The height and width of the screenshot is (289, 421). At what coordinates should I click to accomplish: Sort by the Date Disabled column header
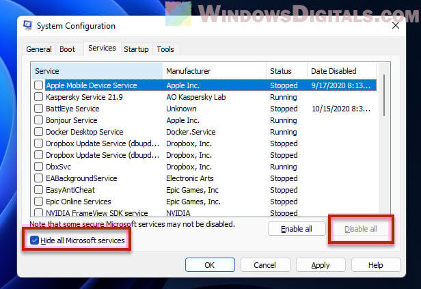(x=342, y=71)
